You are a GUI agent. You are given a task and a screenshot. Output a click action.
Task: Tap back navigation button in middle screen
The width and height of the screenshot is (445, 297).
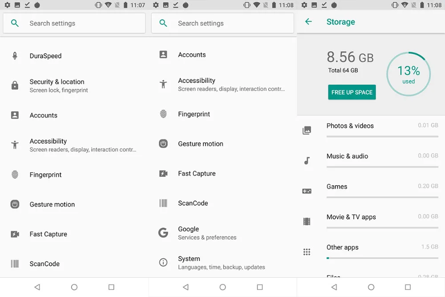[x=186, y=287]
